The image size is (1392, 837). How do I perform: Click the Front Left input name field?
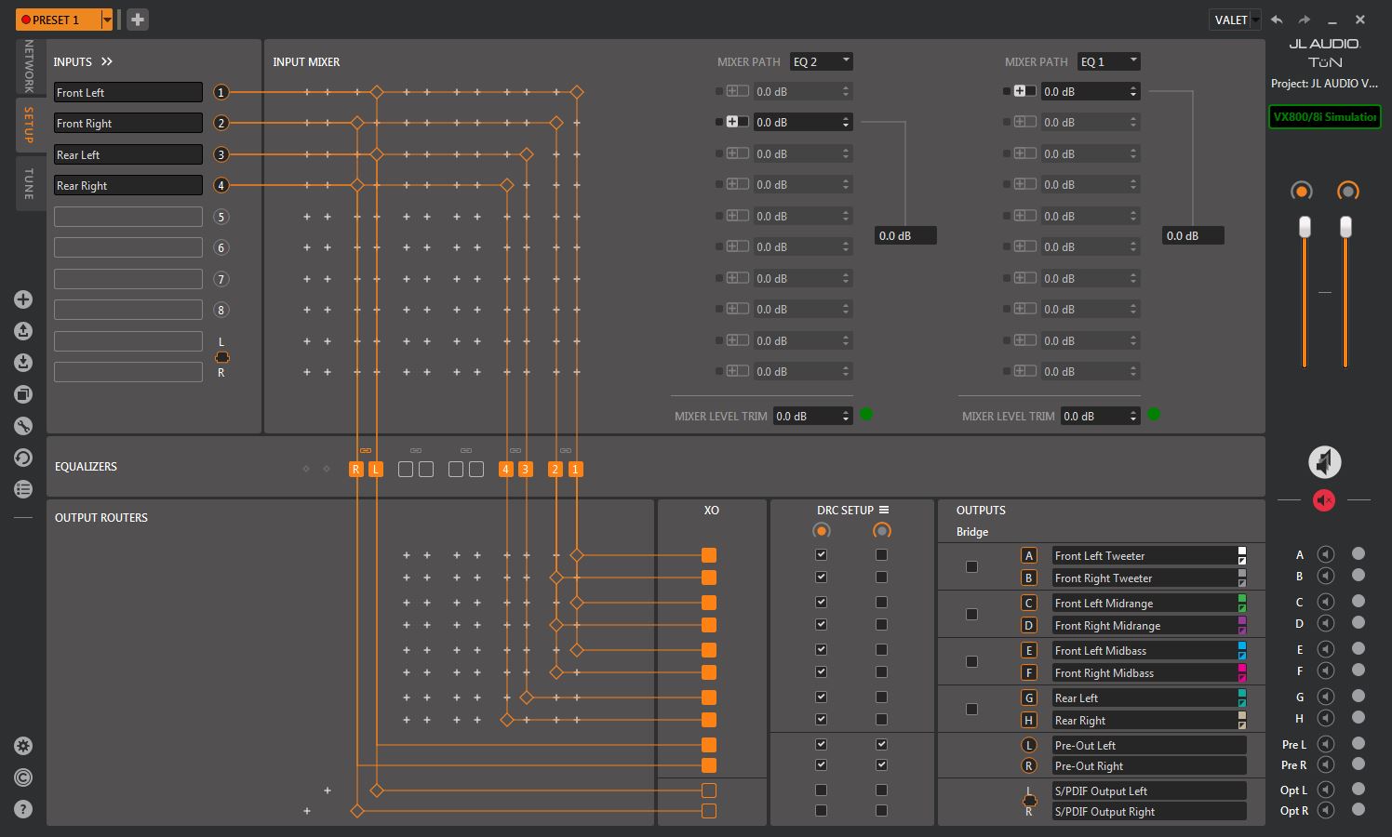(128, 92)
